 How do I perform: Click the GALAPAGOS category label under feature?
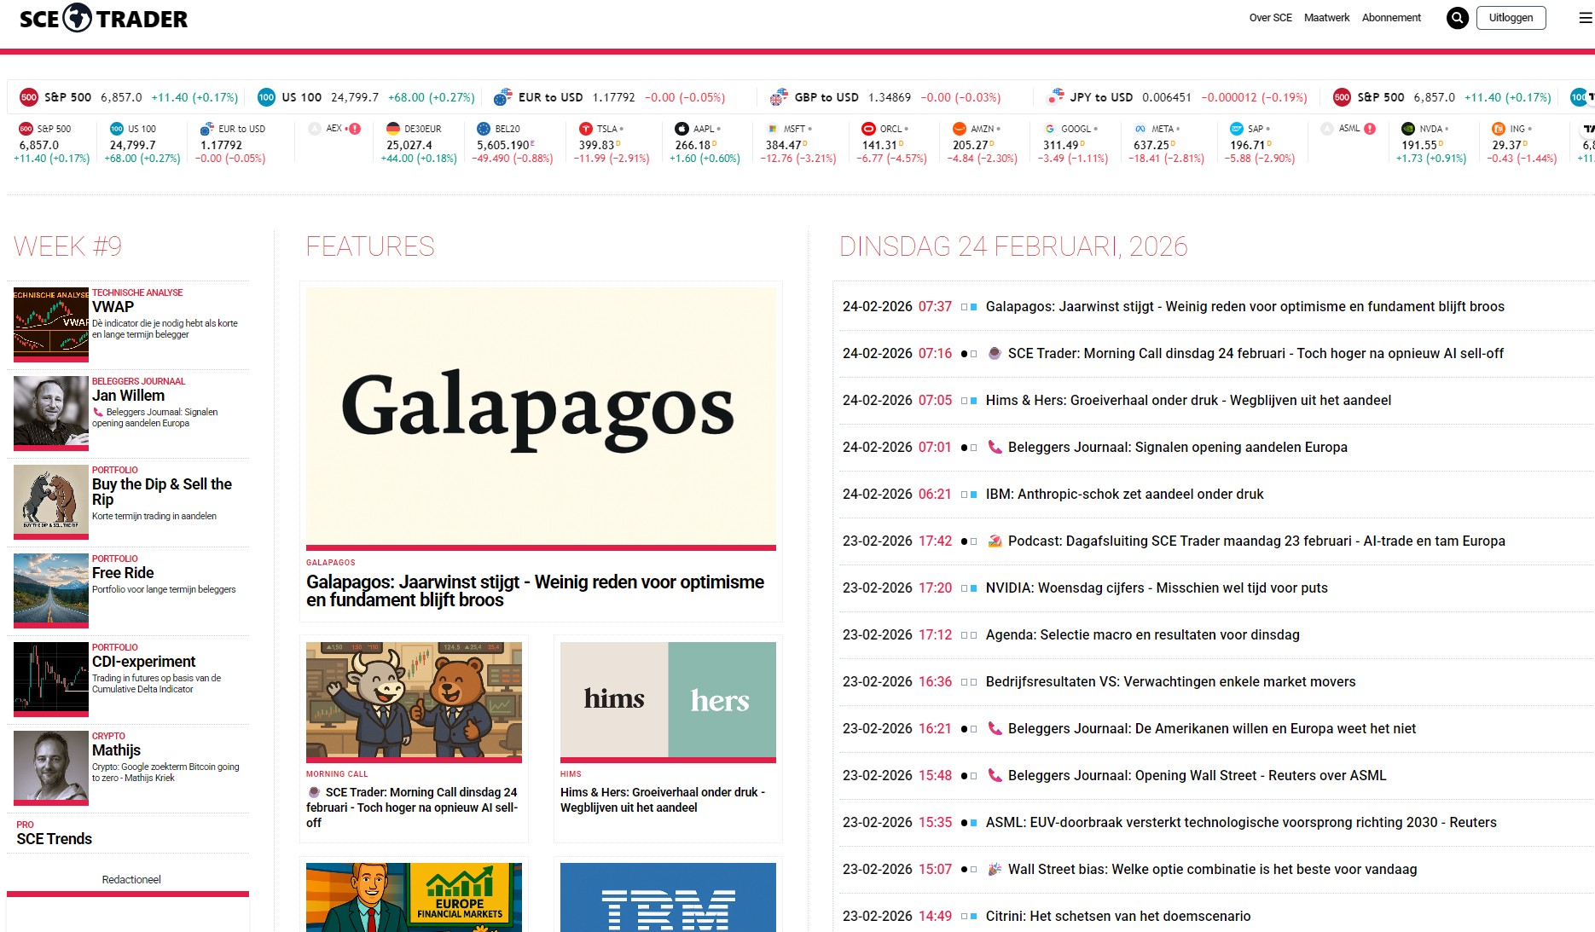tap(331, 563)
